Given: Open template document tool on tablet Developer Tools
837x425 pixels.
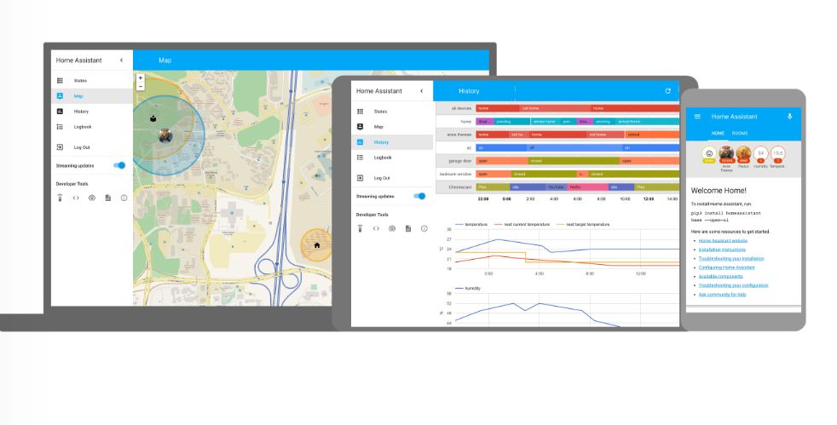Looking at the screenshot, I should tap(407, 229).
